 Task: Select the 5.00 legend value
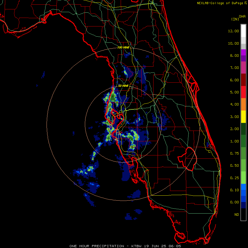coord(234,92)
